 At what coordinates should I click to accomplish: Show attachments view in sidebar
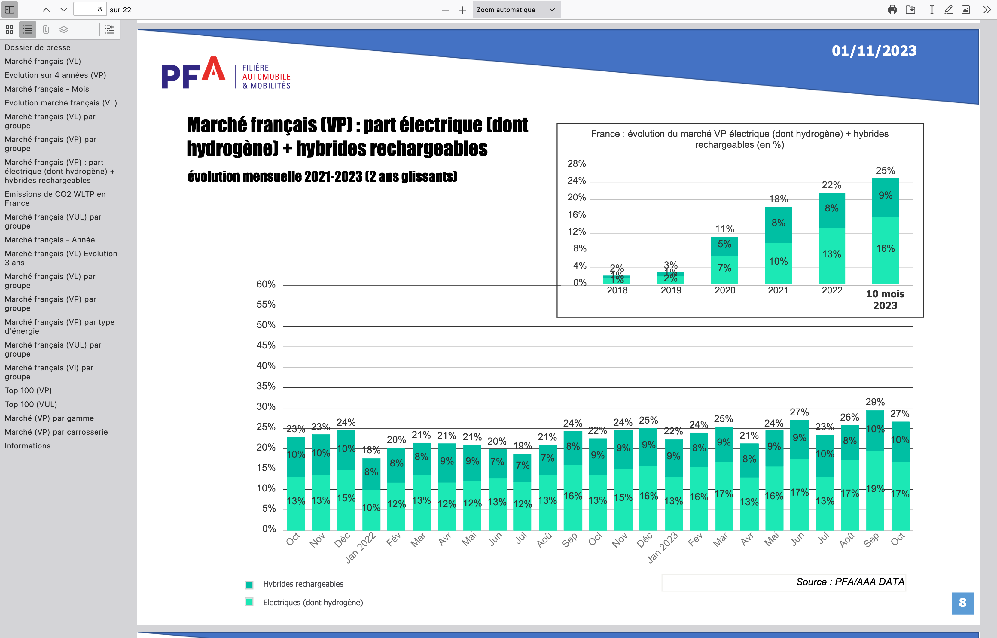pos(46,29)
